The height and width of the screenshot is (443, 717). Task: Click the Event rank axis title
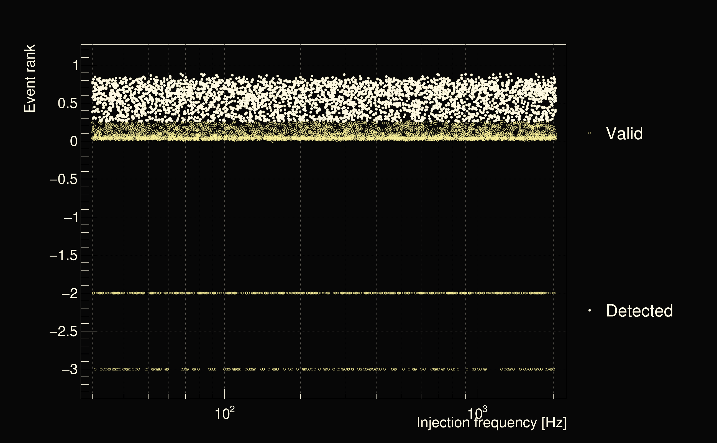tap(30, 79)
